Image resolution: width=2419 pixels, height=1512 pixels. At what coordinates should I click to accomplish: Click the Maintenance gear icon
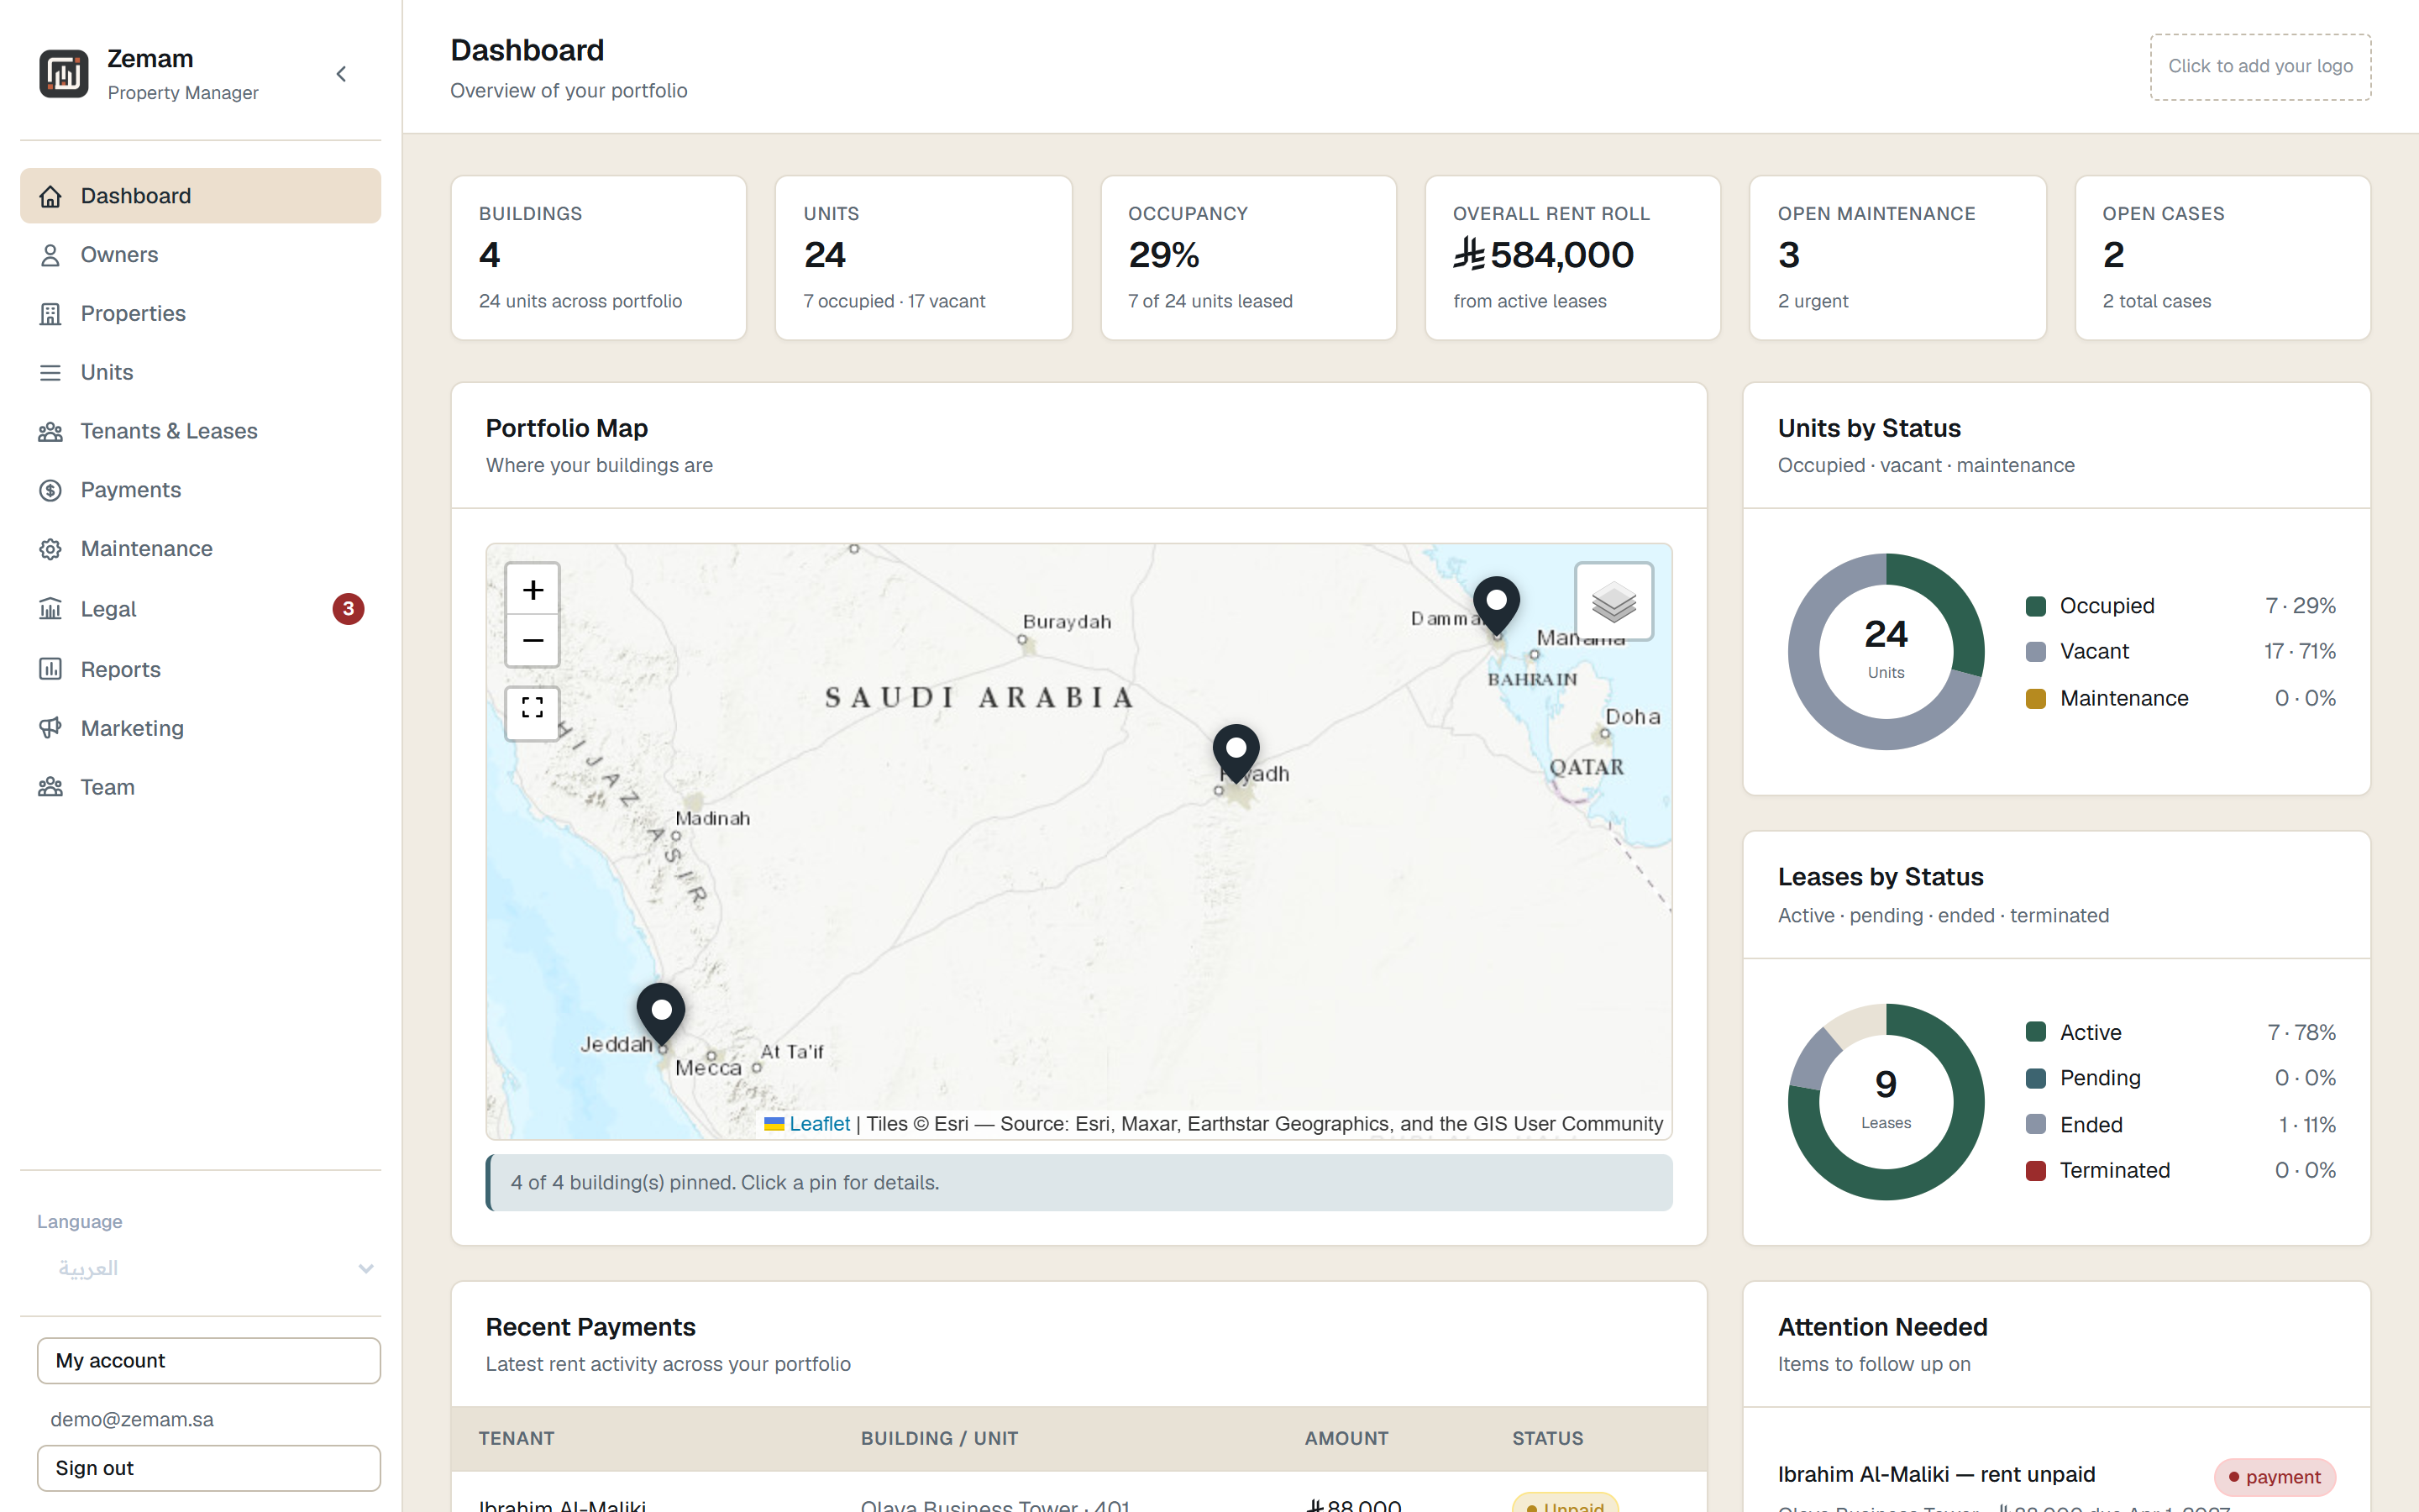(50, 549)
